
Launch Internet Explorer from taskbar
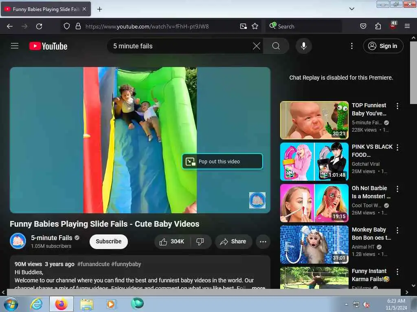36,304
